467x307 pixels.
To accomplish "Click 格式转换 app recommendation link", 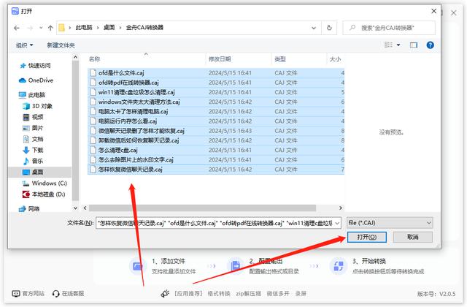I will [219, 294].
